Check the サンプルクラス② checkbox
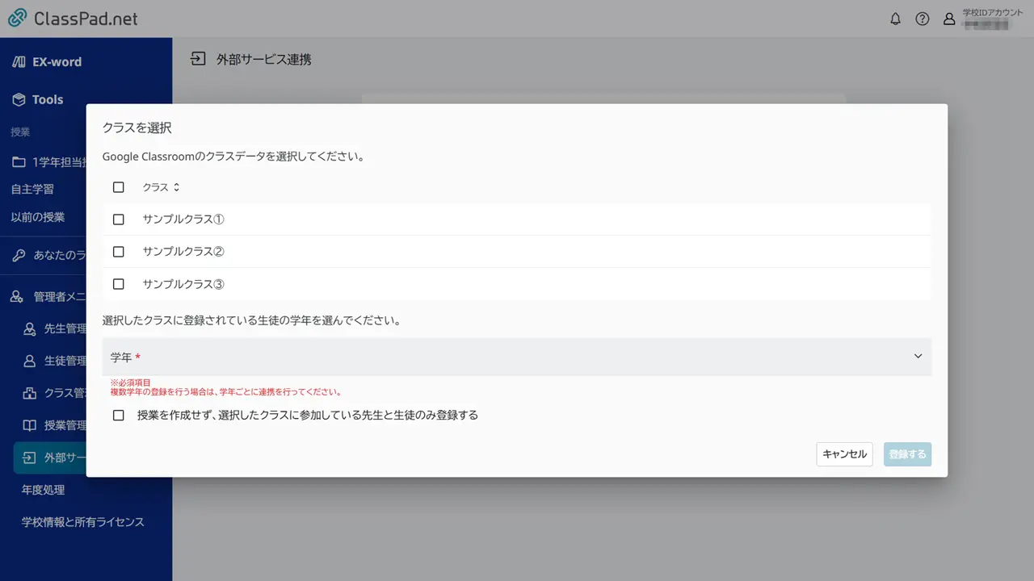1034x581 pixels. tap(118, 251)
